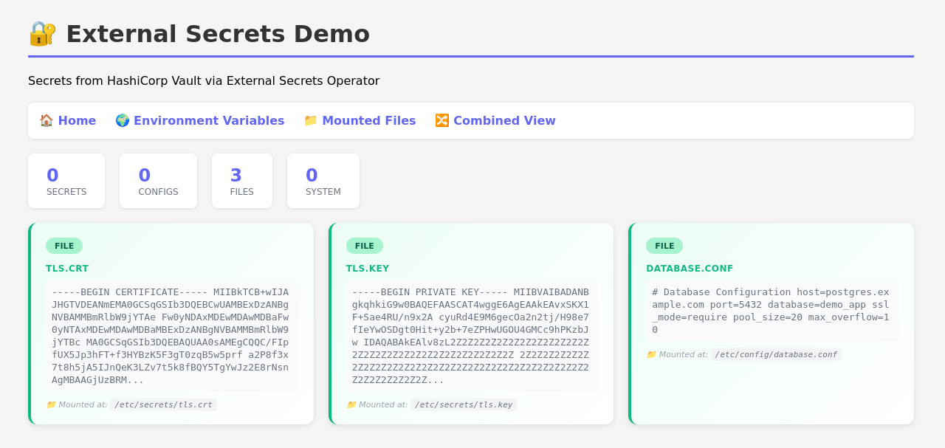This screenshot has width=945, height=448.
Task: Click the house icon in the navigation bar
Action: [x=47, y=120]
